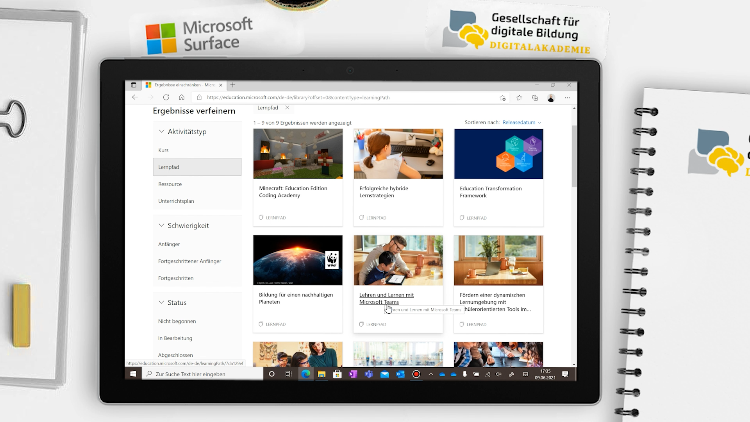The height and width of the screenshot is (422, 750).
Task: Open Minecraft: Education Edition Coding Academy
Action: pyautogui.click(x=293, y=192)
